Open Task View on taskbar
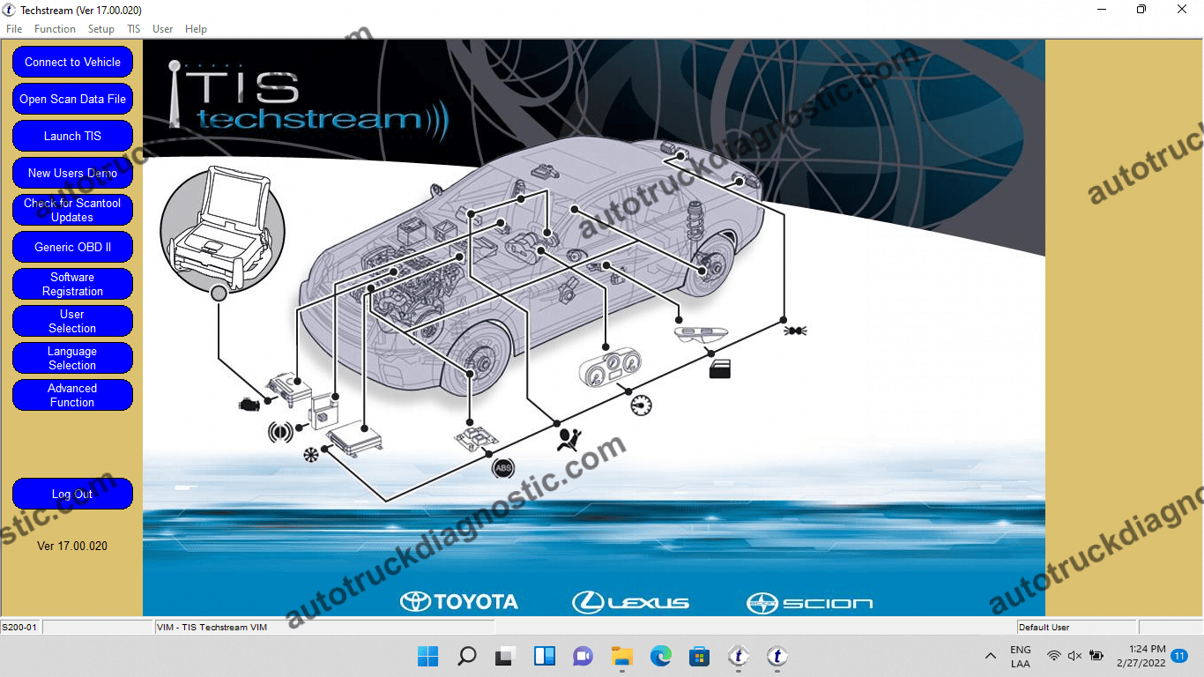The image size is (1204, 677). [x=505, y=656]
